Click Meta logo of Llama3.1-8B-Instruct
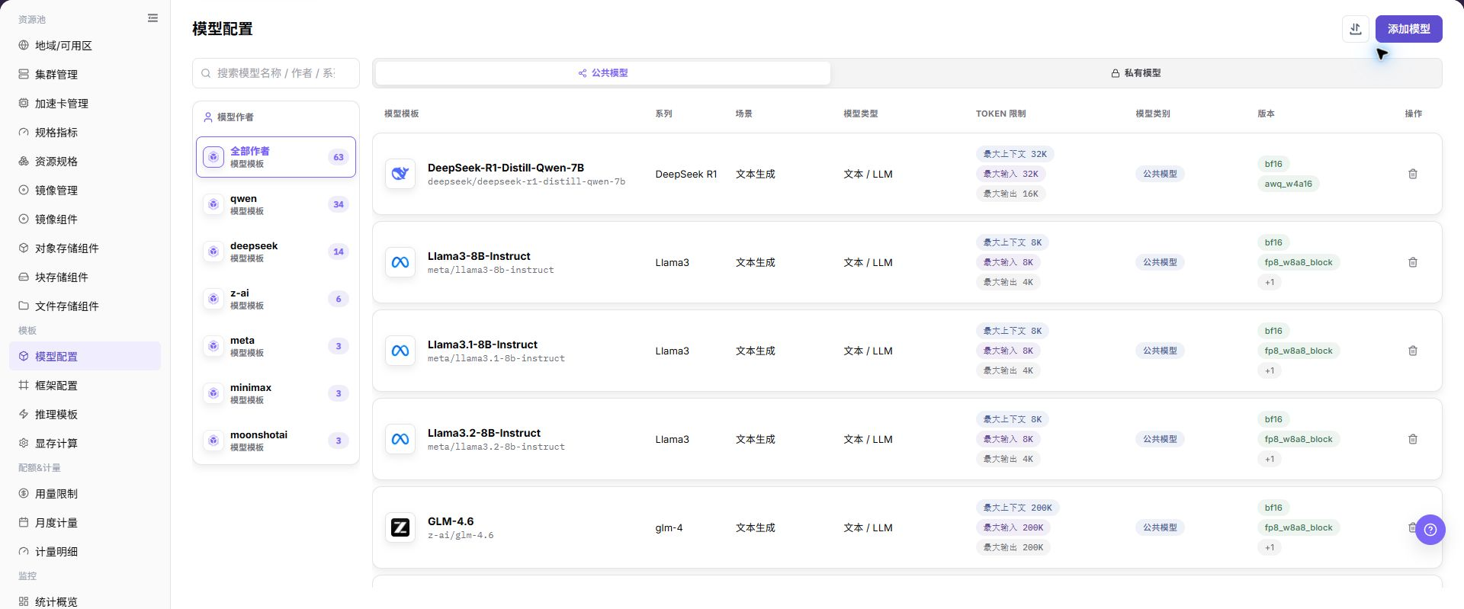 (x=400, y=351)
